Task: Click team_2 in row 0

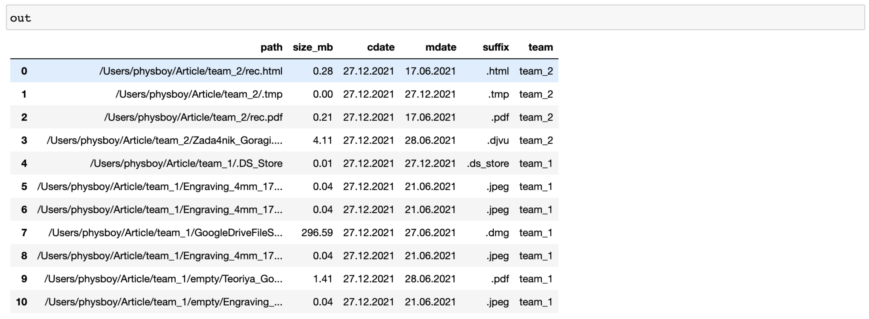Action: click(x=536, y=71)
